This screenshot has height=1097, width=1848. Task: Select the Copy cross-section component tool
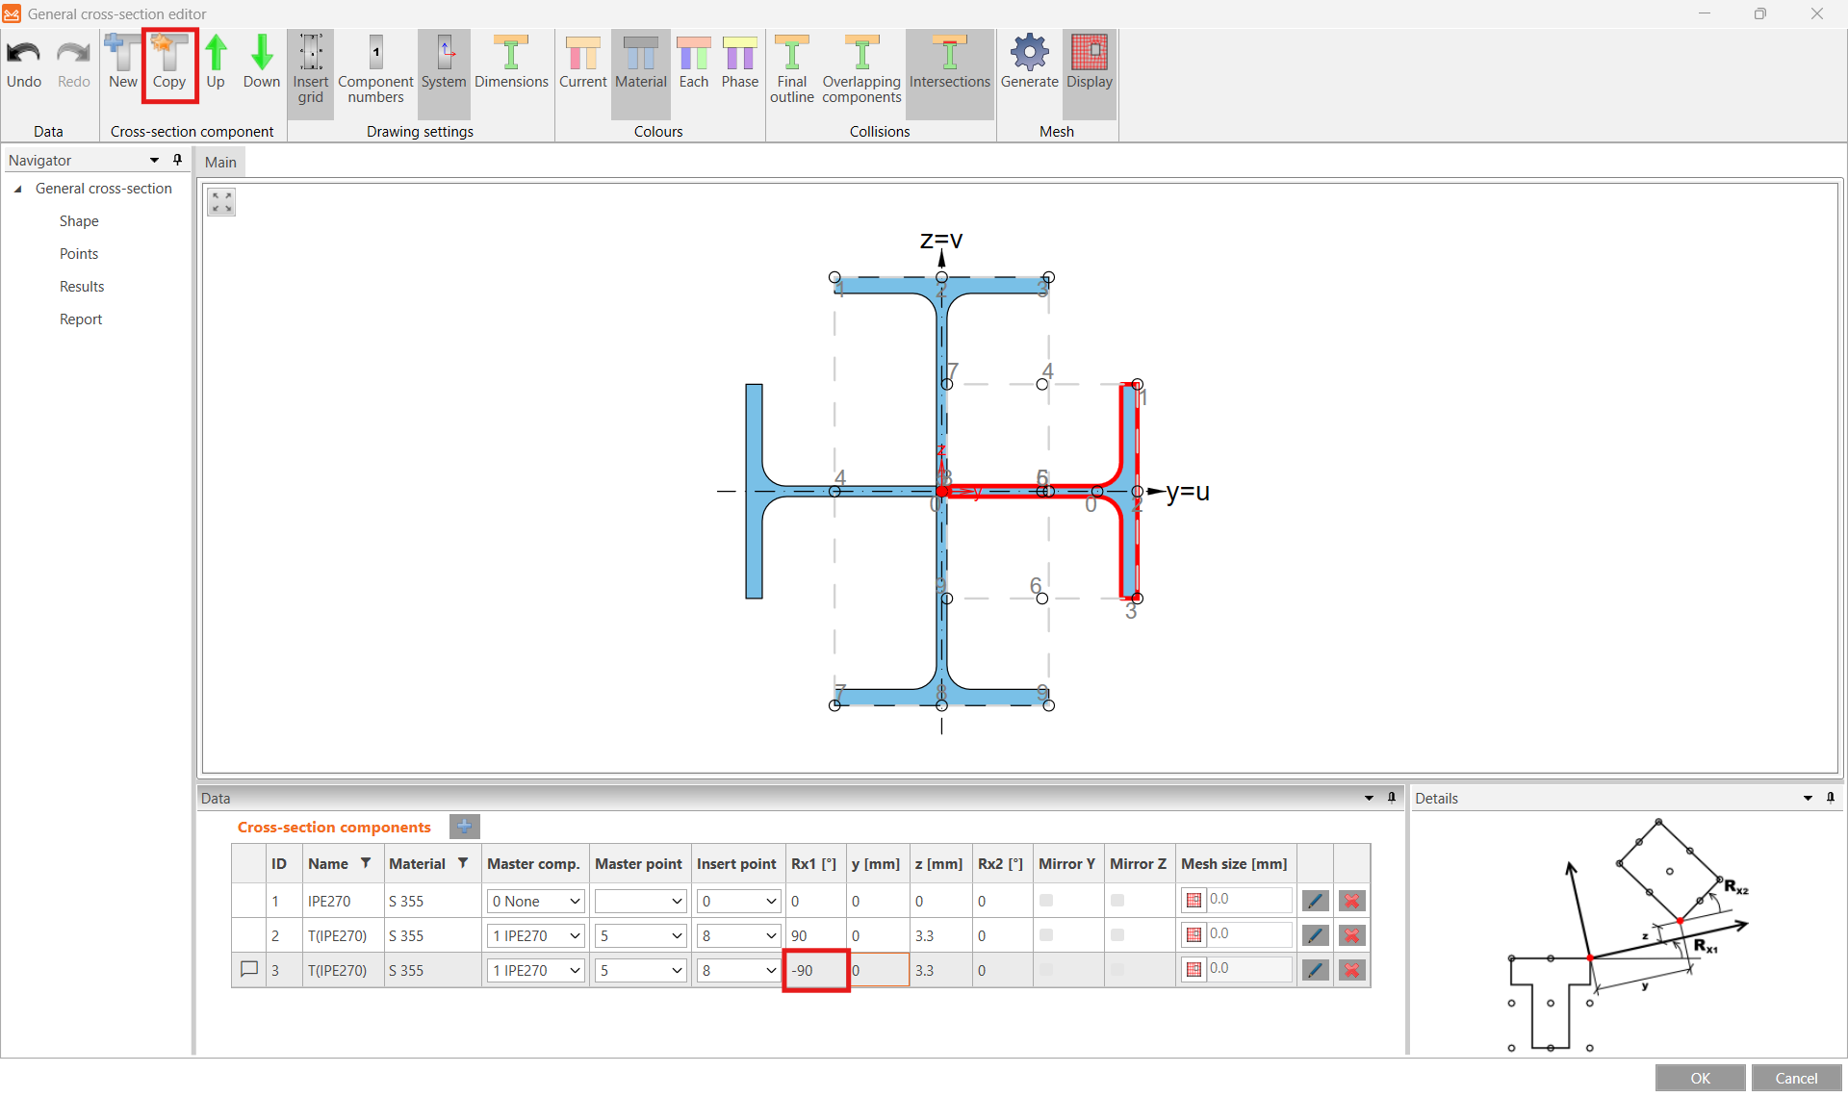click(x=169, y=64)
